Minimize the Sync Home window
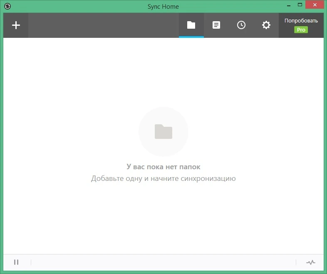Viewport: 327px width, 274px height. [x=289, y=5]
